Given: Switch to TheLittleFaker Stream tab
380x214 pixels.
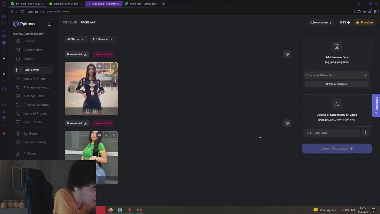Looking at the screenshot, I should (x=66, y=4).
